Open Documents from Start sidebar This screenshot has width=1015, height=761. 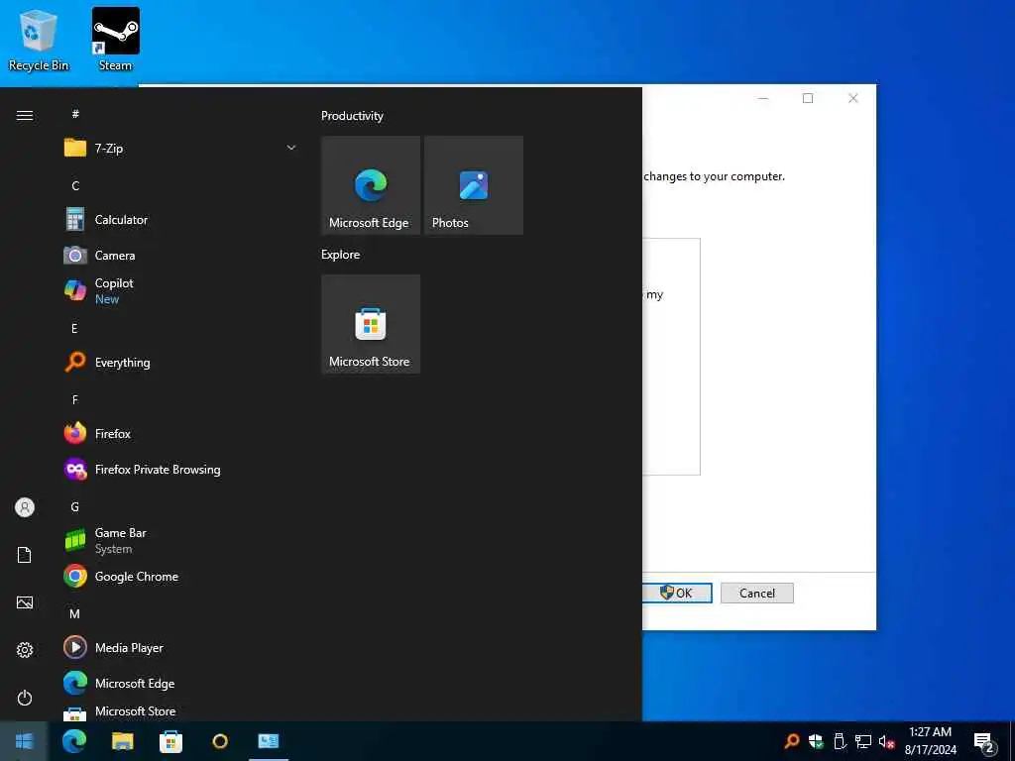[25, 555]
